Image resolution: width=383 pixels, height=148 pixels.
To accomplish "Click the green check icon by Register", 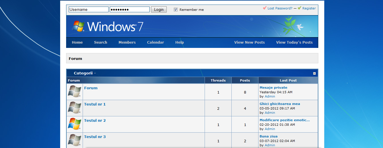I will [299, 8].
